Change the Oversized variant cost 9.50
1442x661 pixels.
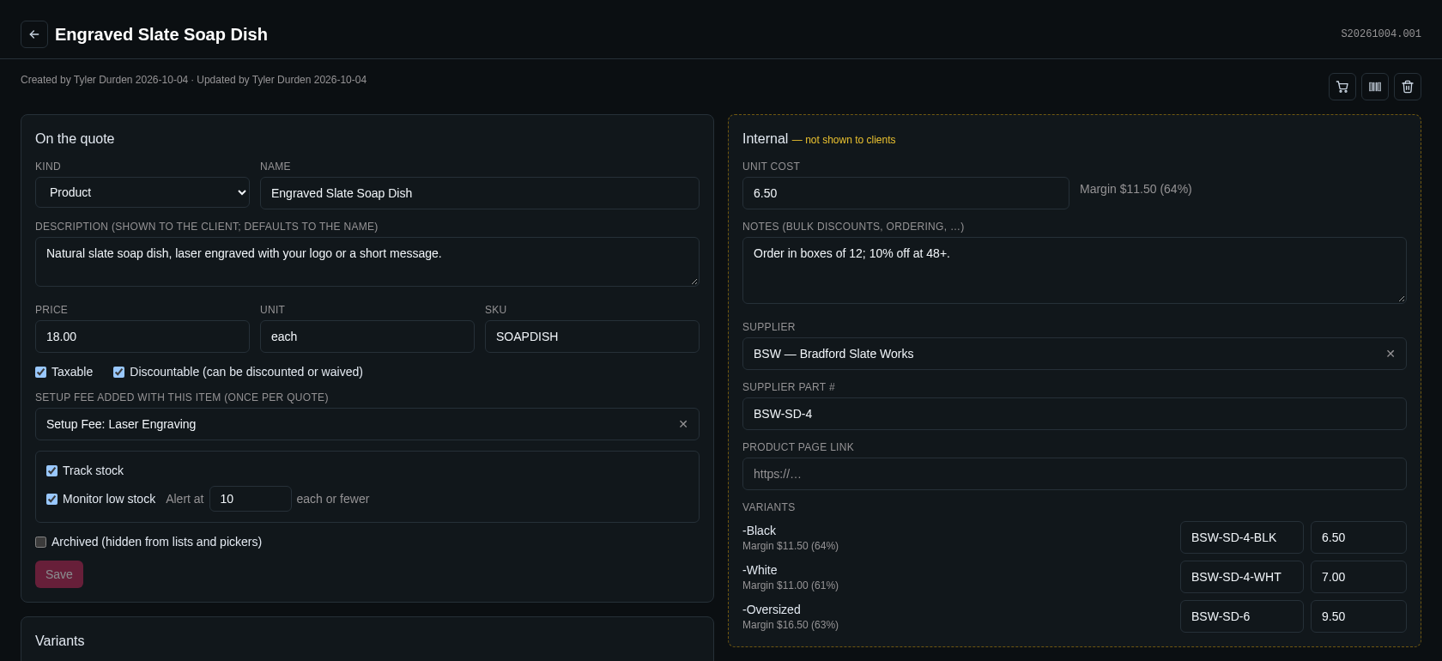click(x=1359, y=616)
